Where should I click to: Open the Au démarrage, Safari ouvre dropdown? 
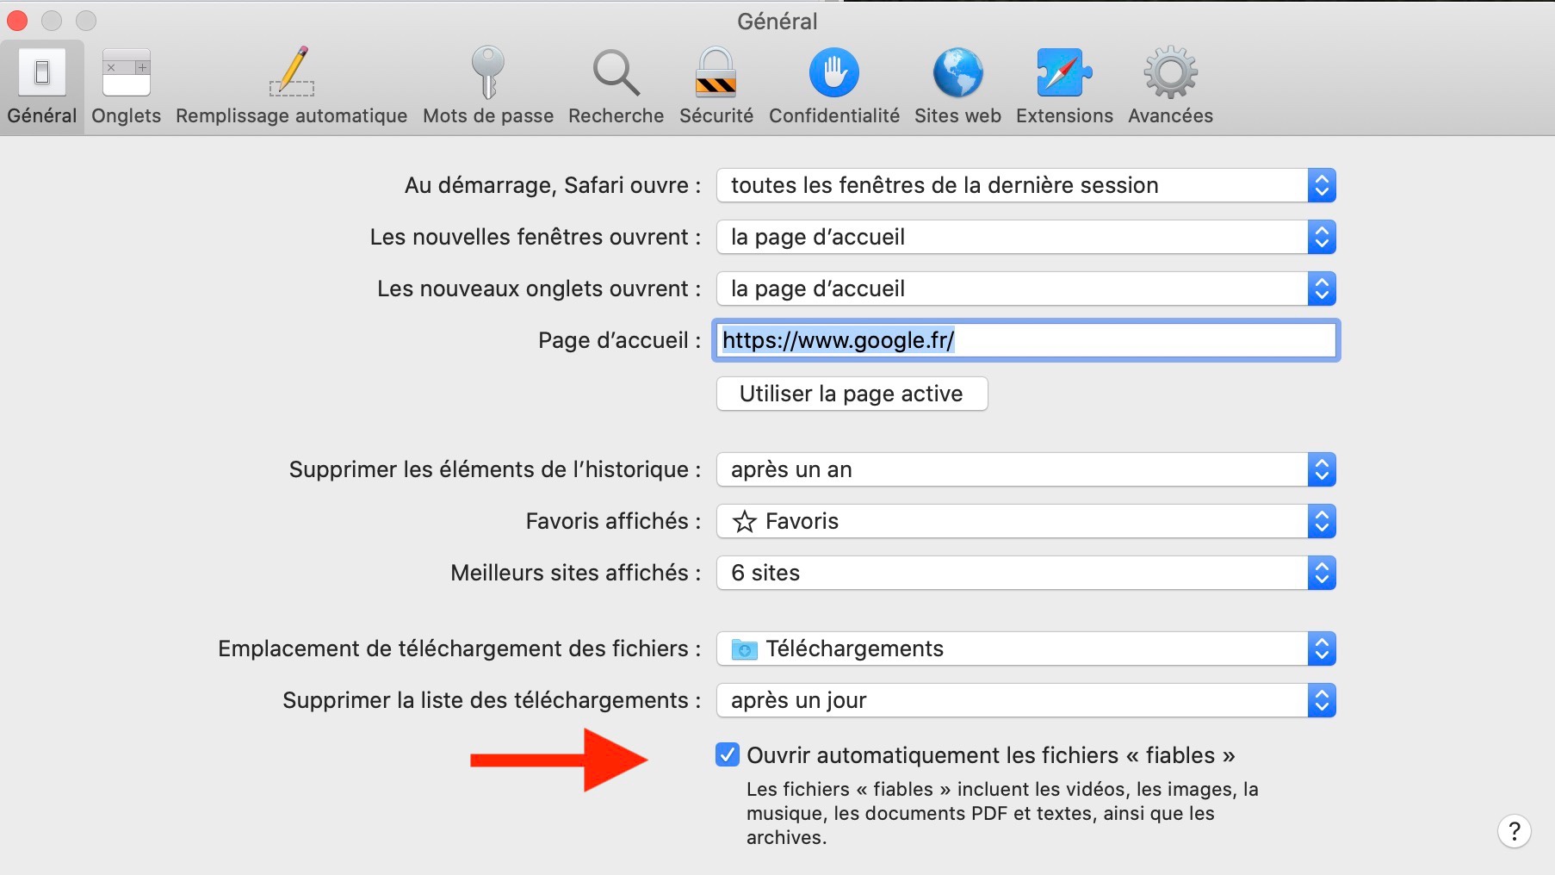[x=1026, y=185]
